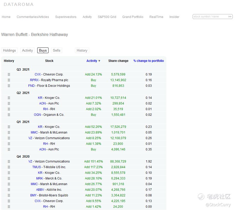Open Commentaries/Articles section
Screen dimensions: 235x210
click(33, 17)
